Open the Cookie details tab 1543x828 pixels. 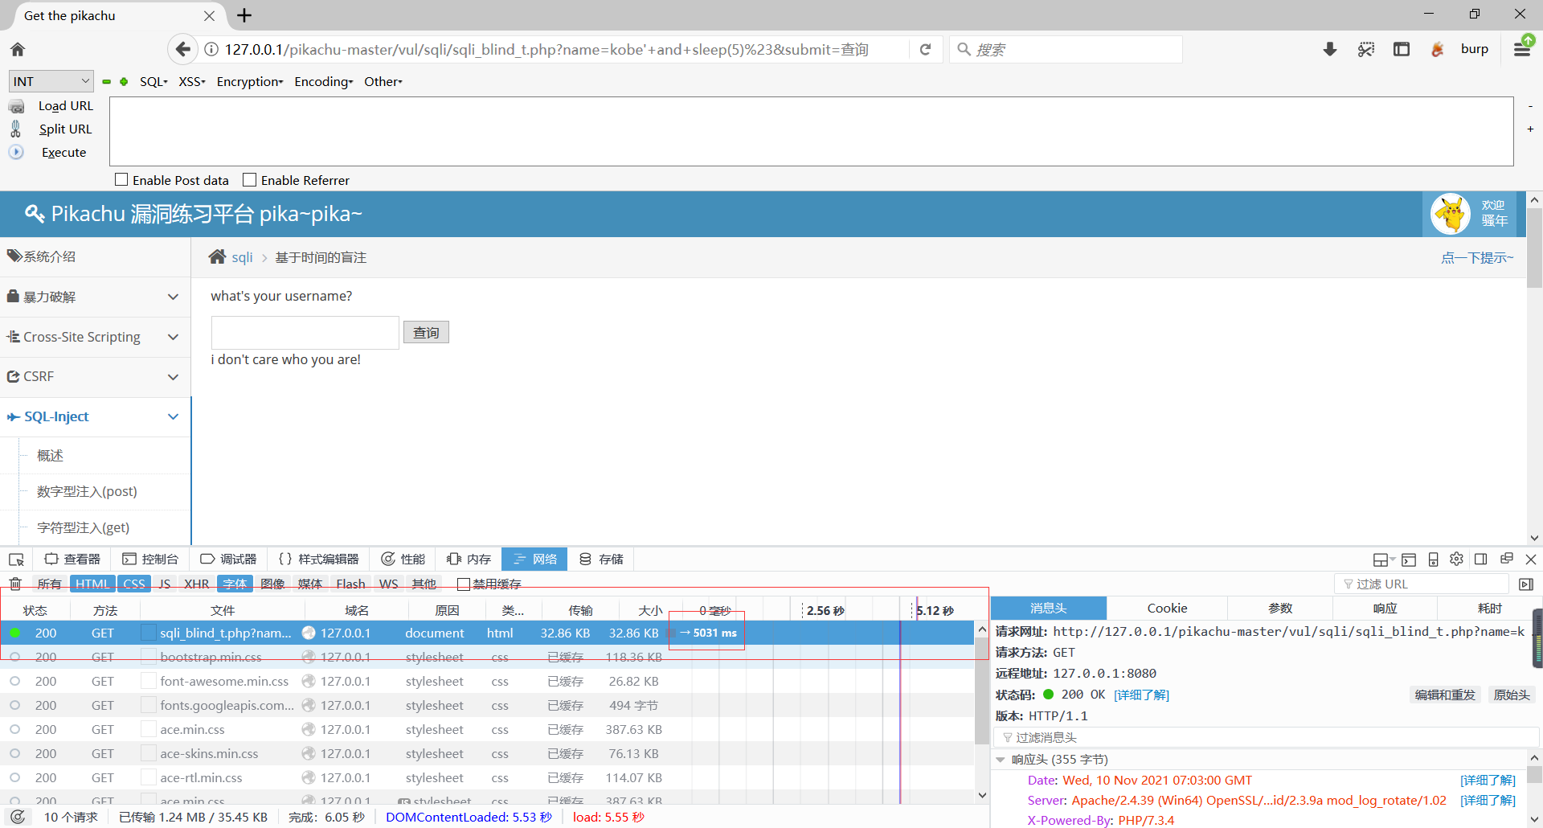coord(1167,609)
